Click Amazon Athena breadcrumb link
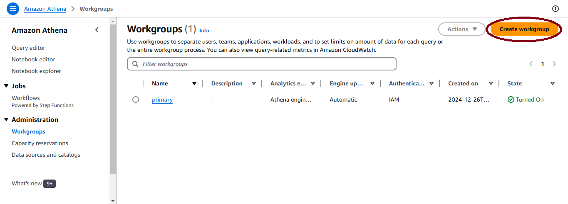568x204 pixels. [x=45, y=9]
